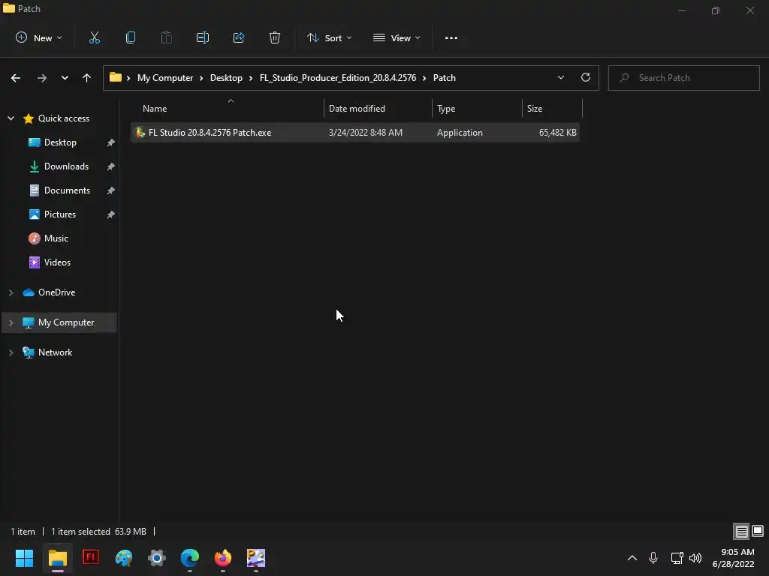Viewport: 769px width, 576px height.
Task: Select Pictures in Quick access
Action: [x=60, y=214]
